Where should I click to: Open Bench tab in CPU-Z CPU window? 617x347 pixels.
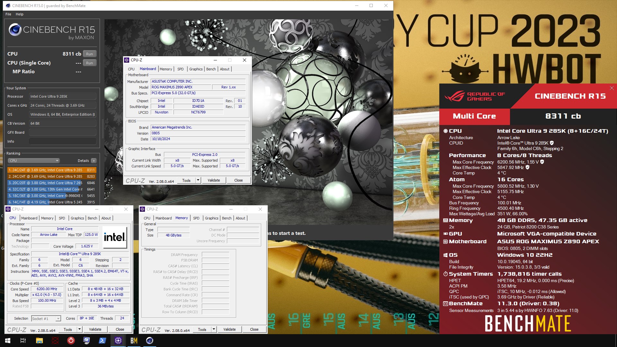(93, 218)
